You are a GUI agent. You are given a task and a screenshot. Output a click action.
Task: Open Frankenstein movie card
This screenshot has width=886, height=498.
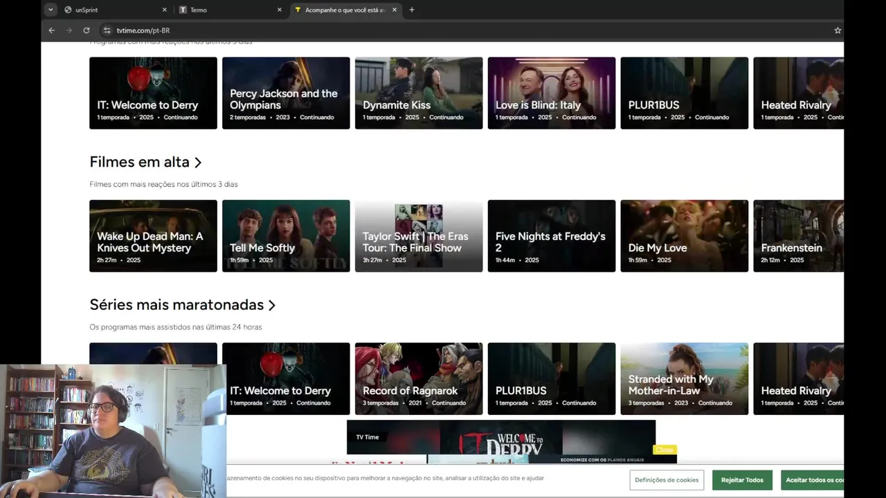click(799, 236)
